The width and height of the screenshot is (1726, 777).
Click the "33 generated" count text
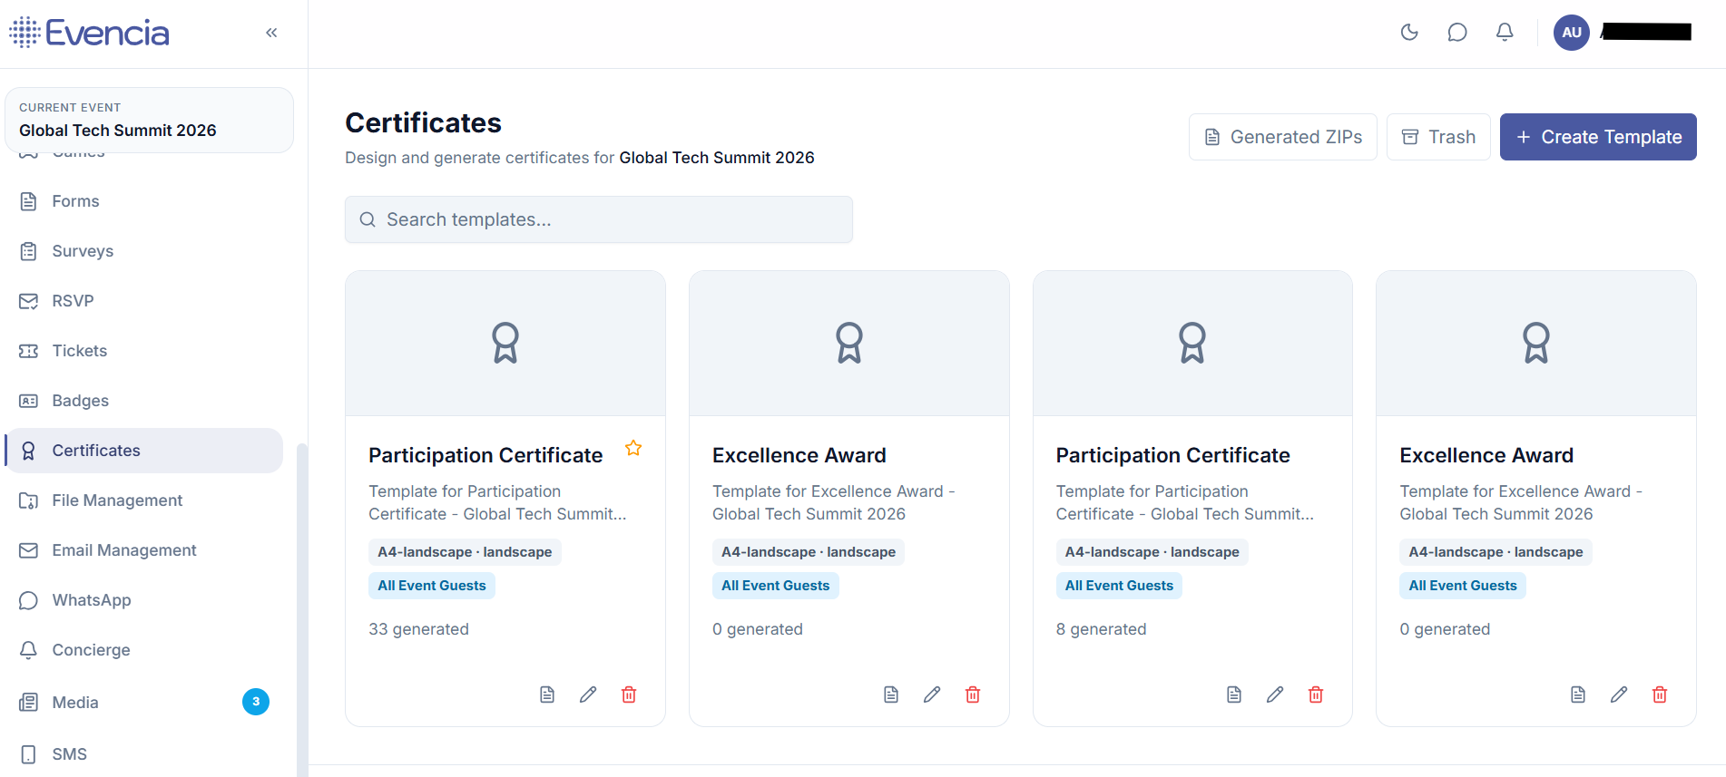point(418,629)
